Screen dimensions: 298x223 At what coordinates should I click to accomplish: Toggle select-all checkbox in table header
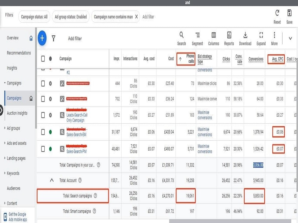43,59
